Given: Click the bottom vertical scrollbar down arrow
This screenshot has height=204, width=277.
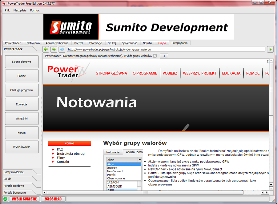Looking at the screenshot, I should coord(271,188).
